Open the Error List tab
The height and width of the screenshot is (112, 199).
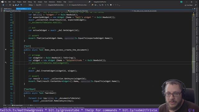(23, 108)
